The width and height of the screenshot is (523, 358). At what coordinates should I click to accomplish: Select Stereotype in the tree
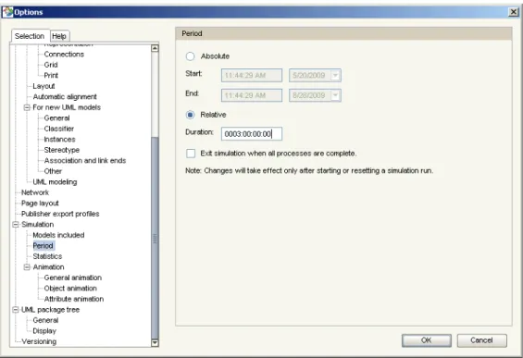click(62, 150)
